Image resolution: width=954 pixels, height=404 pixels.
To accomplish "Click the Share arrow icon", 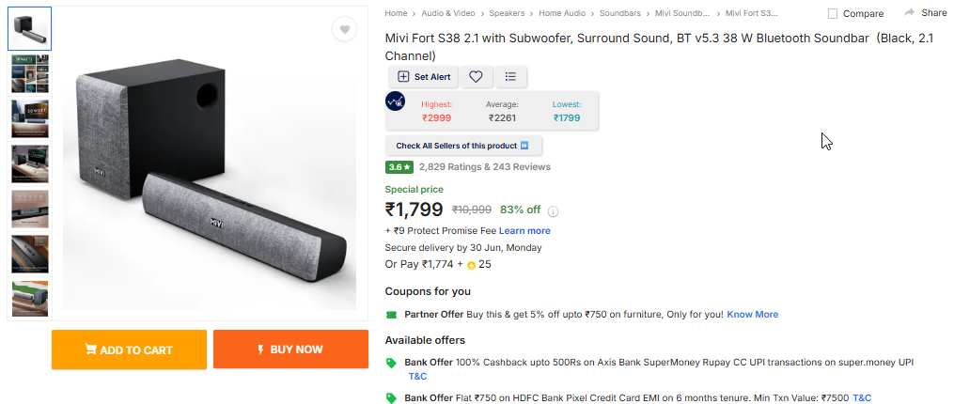I will tap(909, 13).
